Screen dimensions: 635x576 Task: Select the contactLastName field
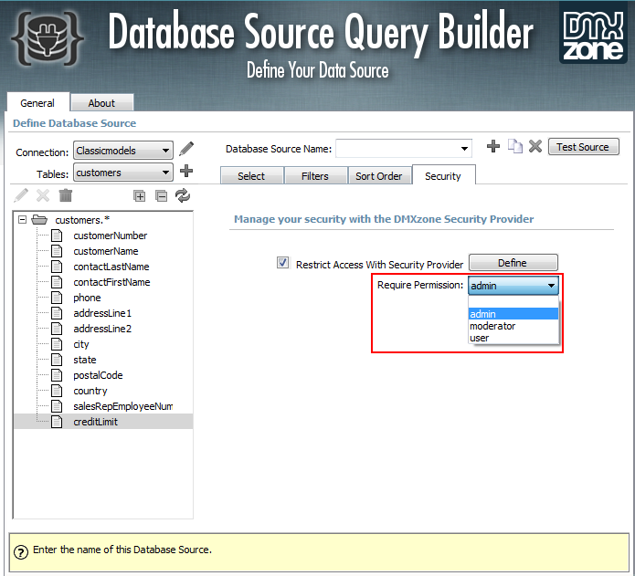(111, 267)
